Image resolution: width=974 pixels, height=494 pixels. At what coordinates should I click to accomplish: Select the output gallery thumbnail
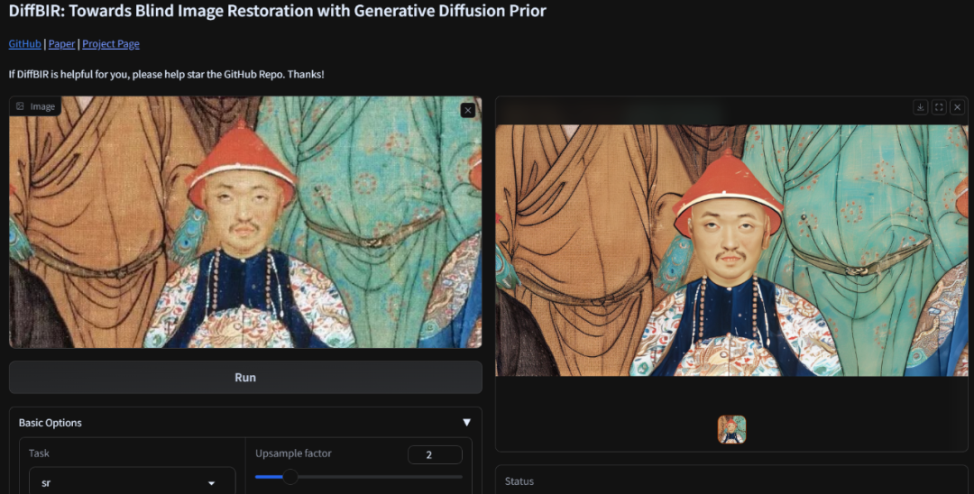coord(731,429)
